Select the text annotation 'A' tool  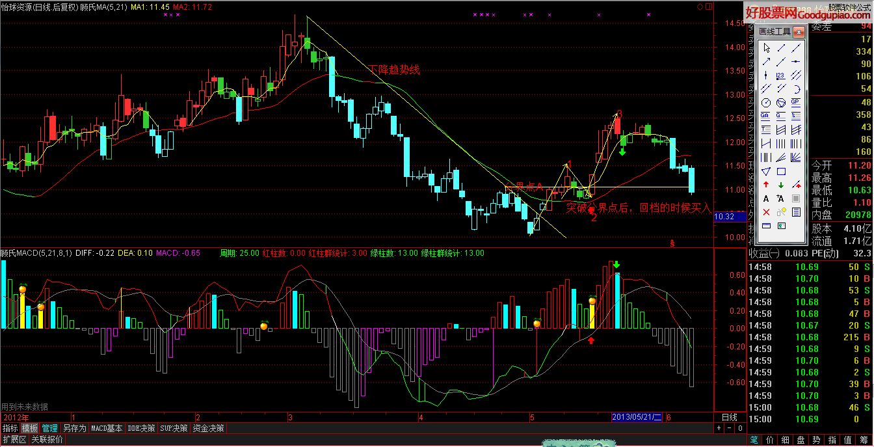point(767,199)
